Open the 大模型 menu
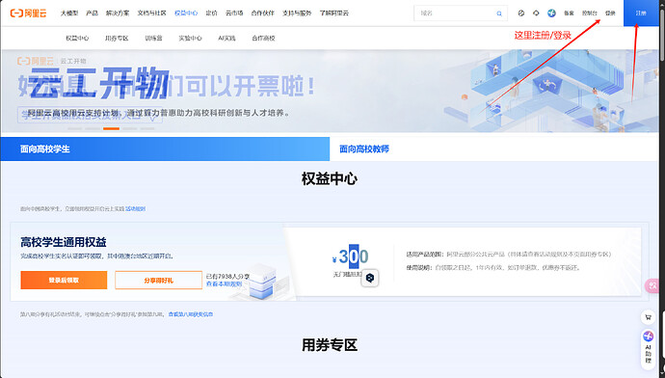 pyautogui.click(x=69, y=13)
